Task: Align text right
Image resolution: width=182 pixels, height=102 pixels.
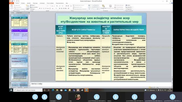Action: (64, 8)
